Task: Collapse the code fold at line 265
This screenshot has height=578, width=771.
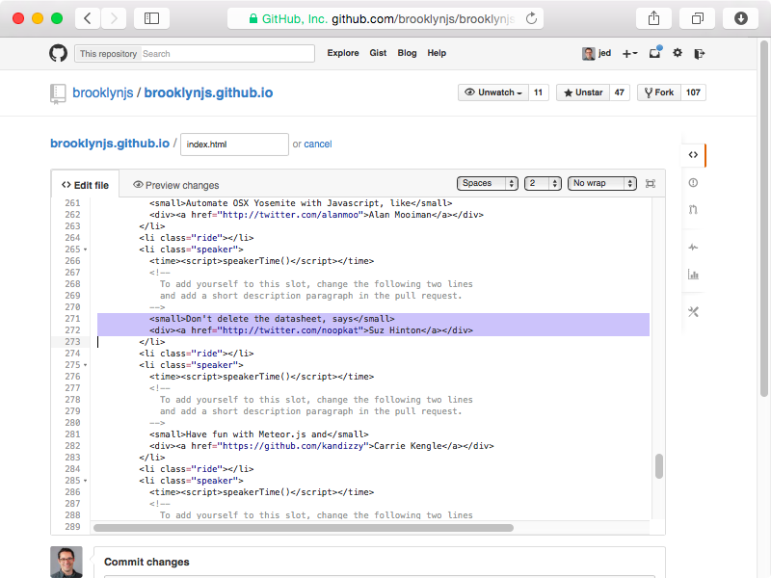Action: click(x=86, y=250)
